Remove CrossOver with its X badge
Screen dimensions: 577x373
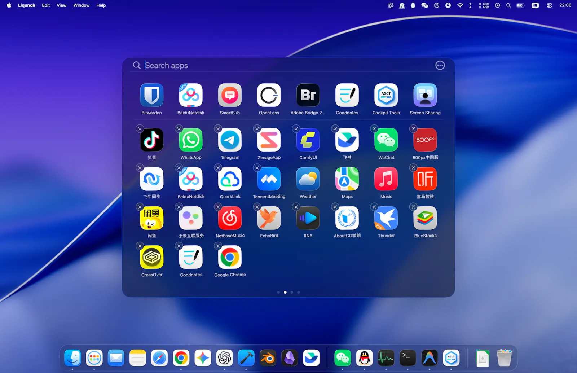(140, 246)
